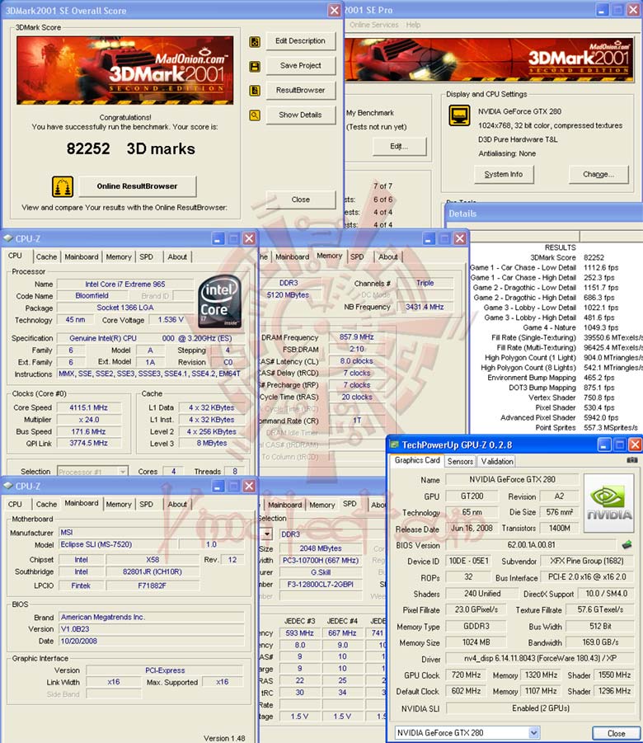Click the QPI Link value 3774.5 MHz

click(x=88, y=443)
